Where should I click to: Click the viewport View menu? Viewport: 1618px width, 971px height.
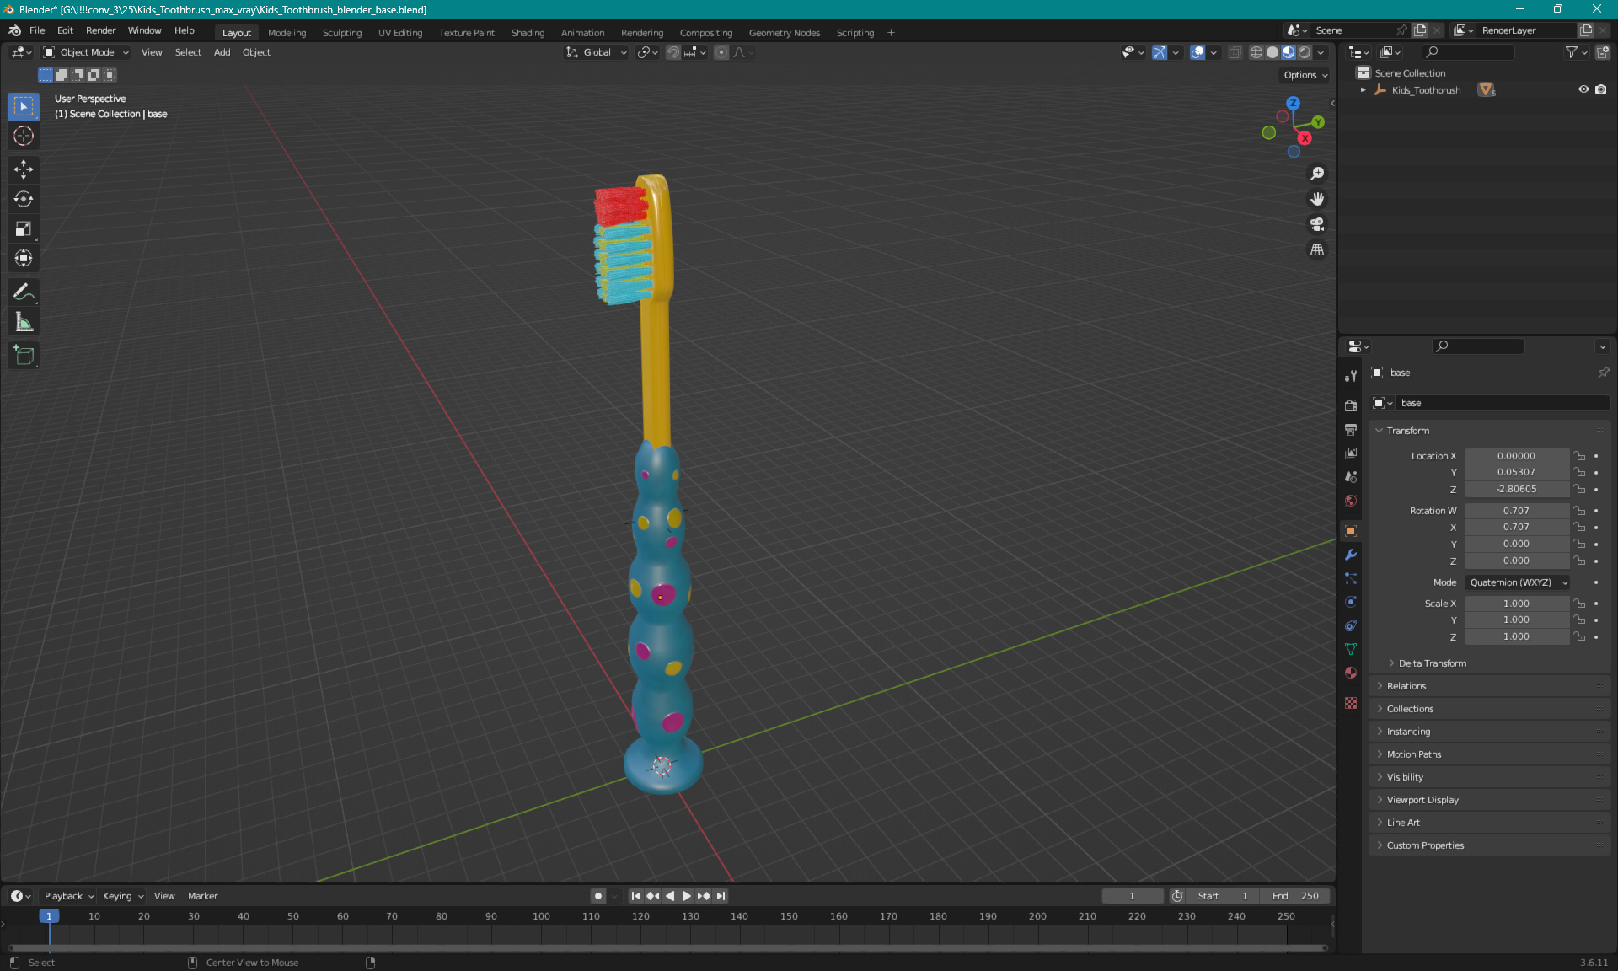point(152,52)
